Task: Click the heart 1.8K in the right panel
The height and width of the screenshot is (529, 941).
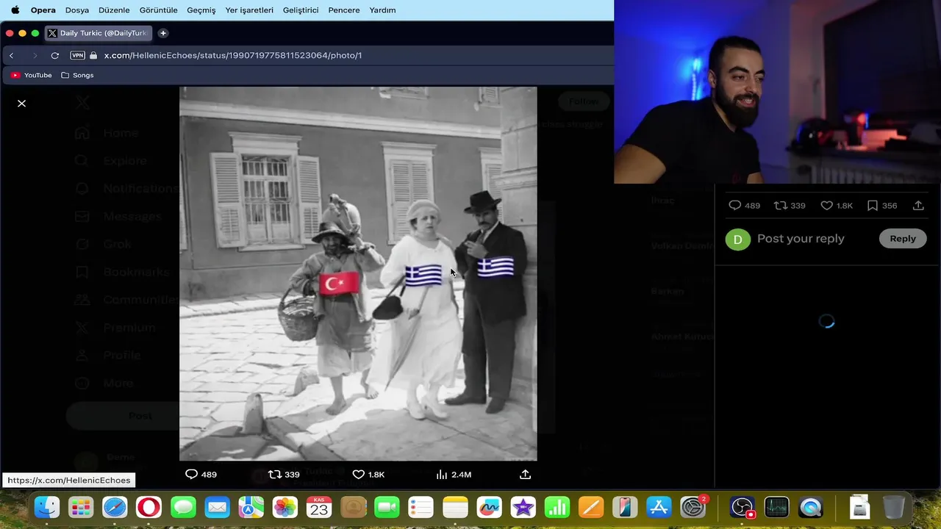Action: (x=837, y=206)
